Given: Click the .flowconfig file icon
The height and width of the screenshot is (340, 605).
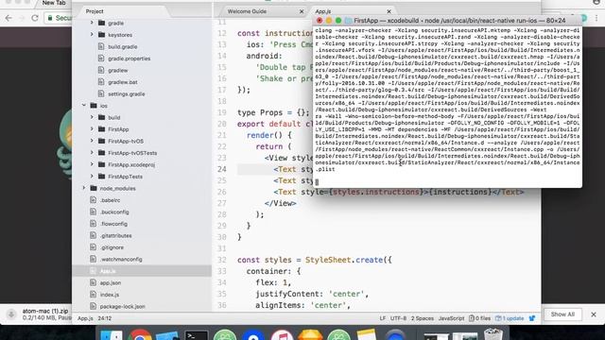Looking at the screenshot, I should [93, 224].
